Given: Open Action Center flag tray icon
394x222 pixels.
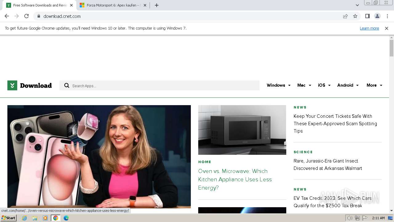Looking at the screenshot, I should 364,218.
